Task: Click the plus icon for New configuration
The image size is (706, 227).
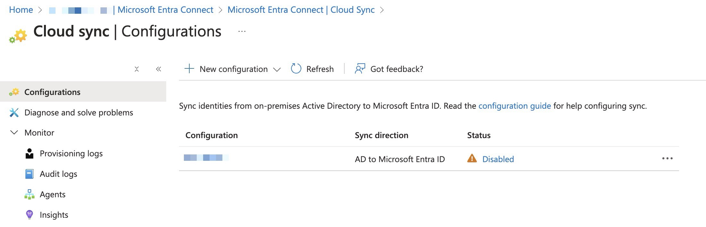Action: [189, 69]
